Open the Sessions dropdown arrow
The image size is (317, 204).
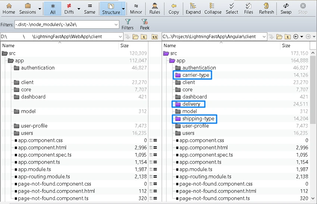pos(40,9)
